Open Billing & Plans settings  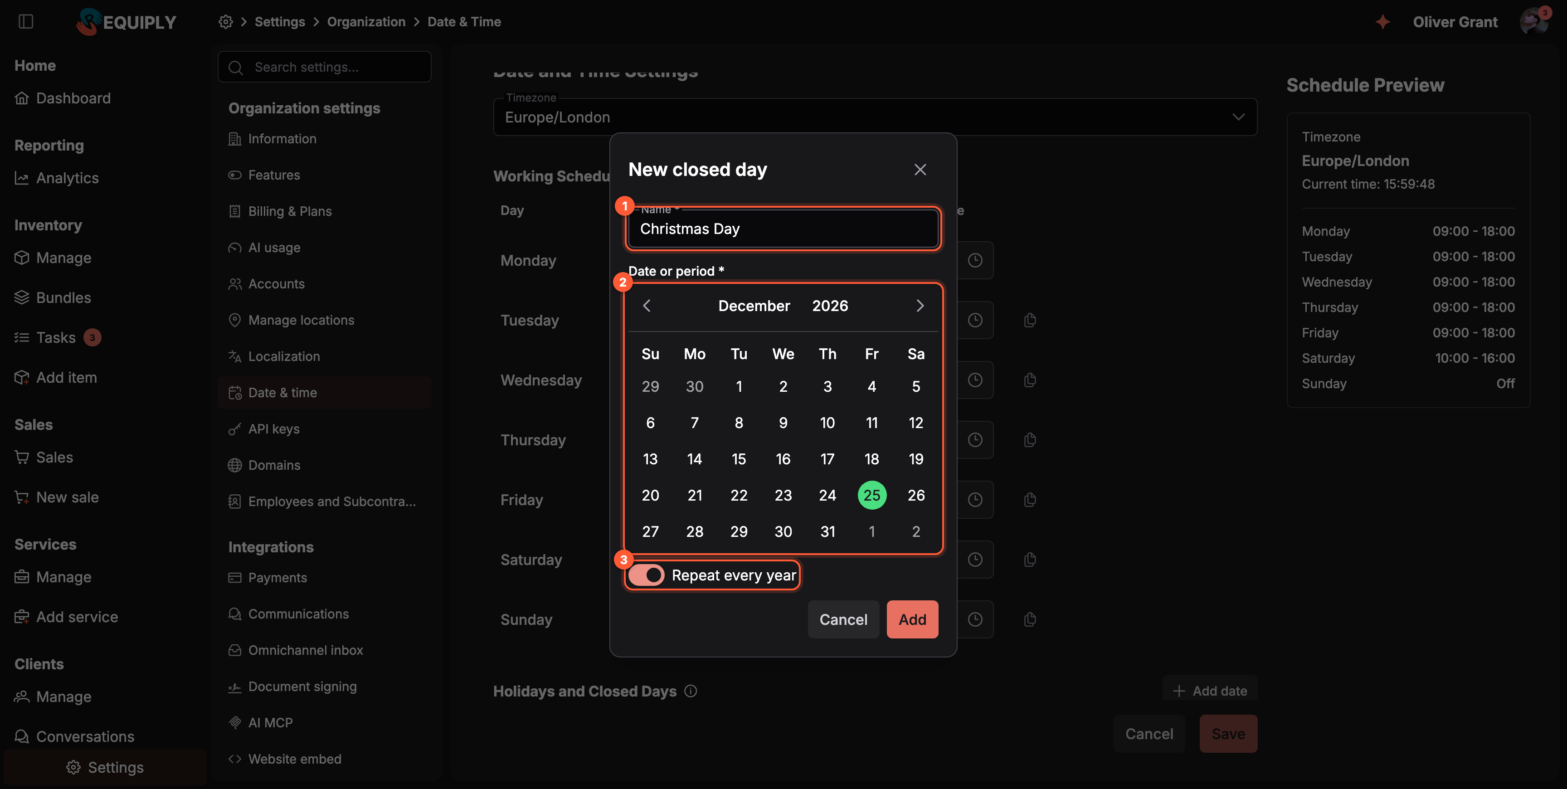pos(290,211)
